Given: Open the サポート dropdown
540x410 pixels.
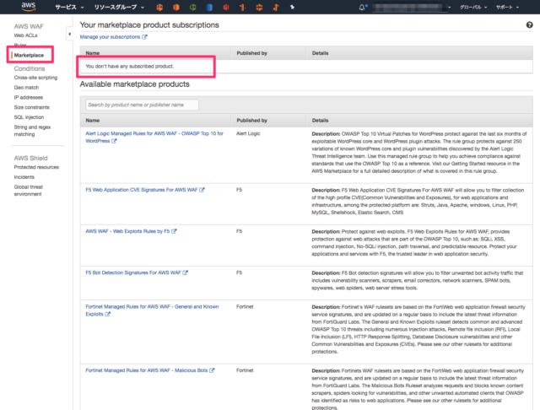Looking at the screenshot, I should pos(507,7).
